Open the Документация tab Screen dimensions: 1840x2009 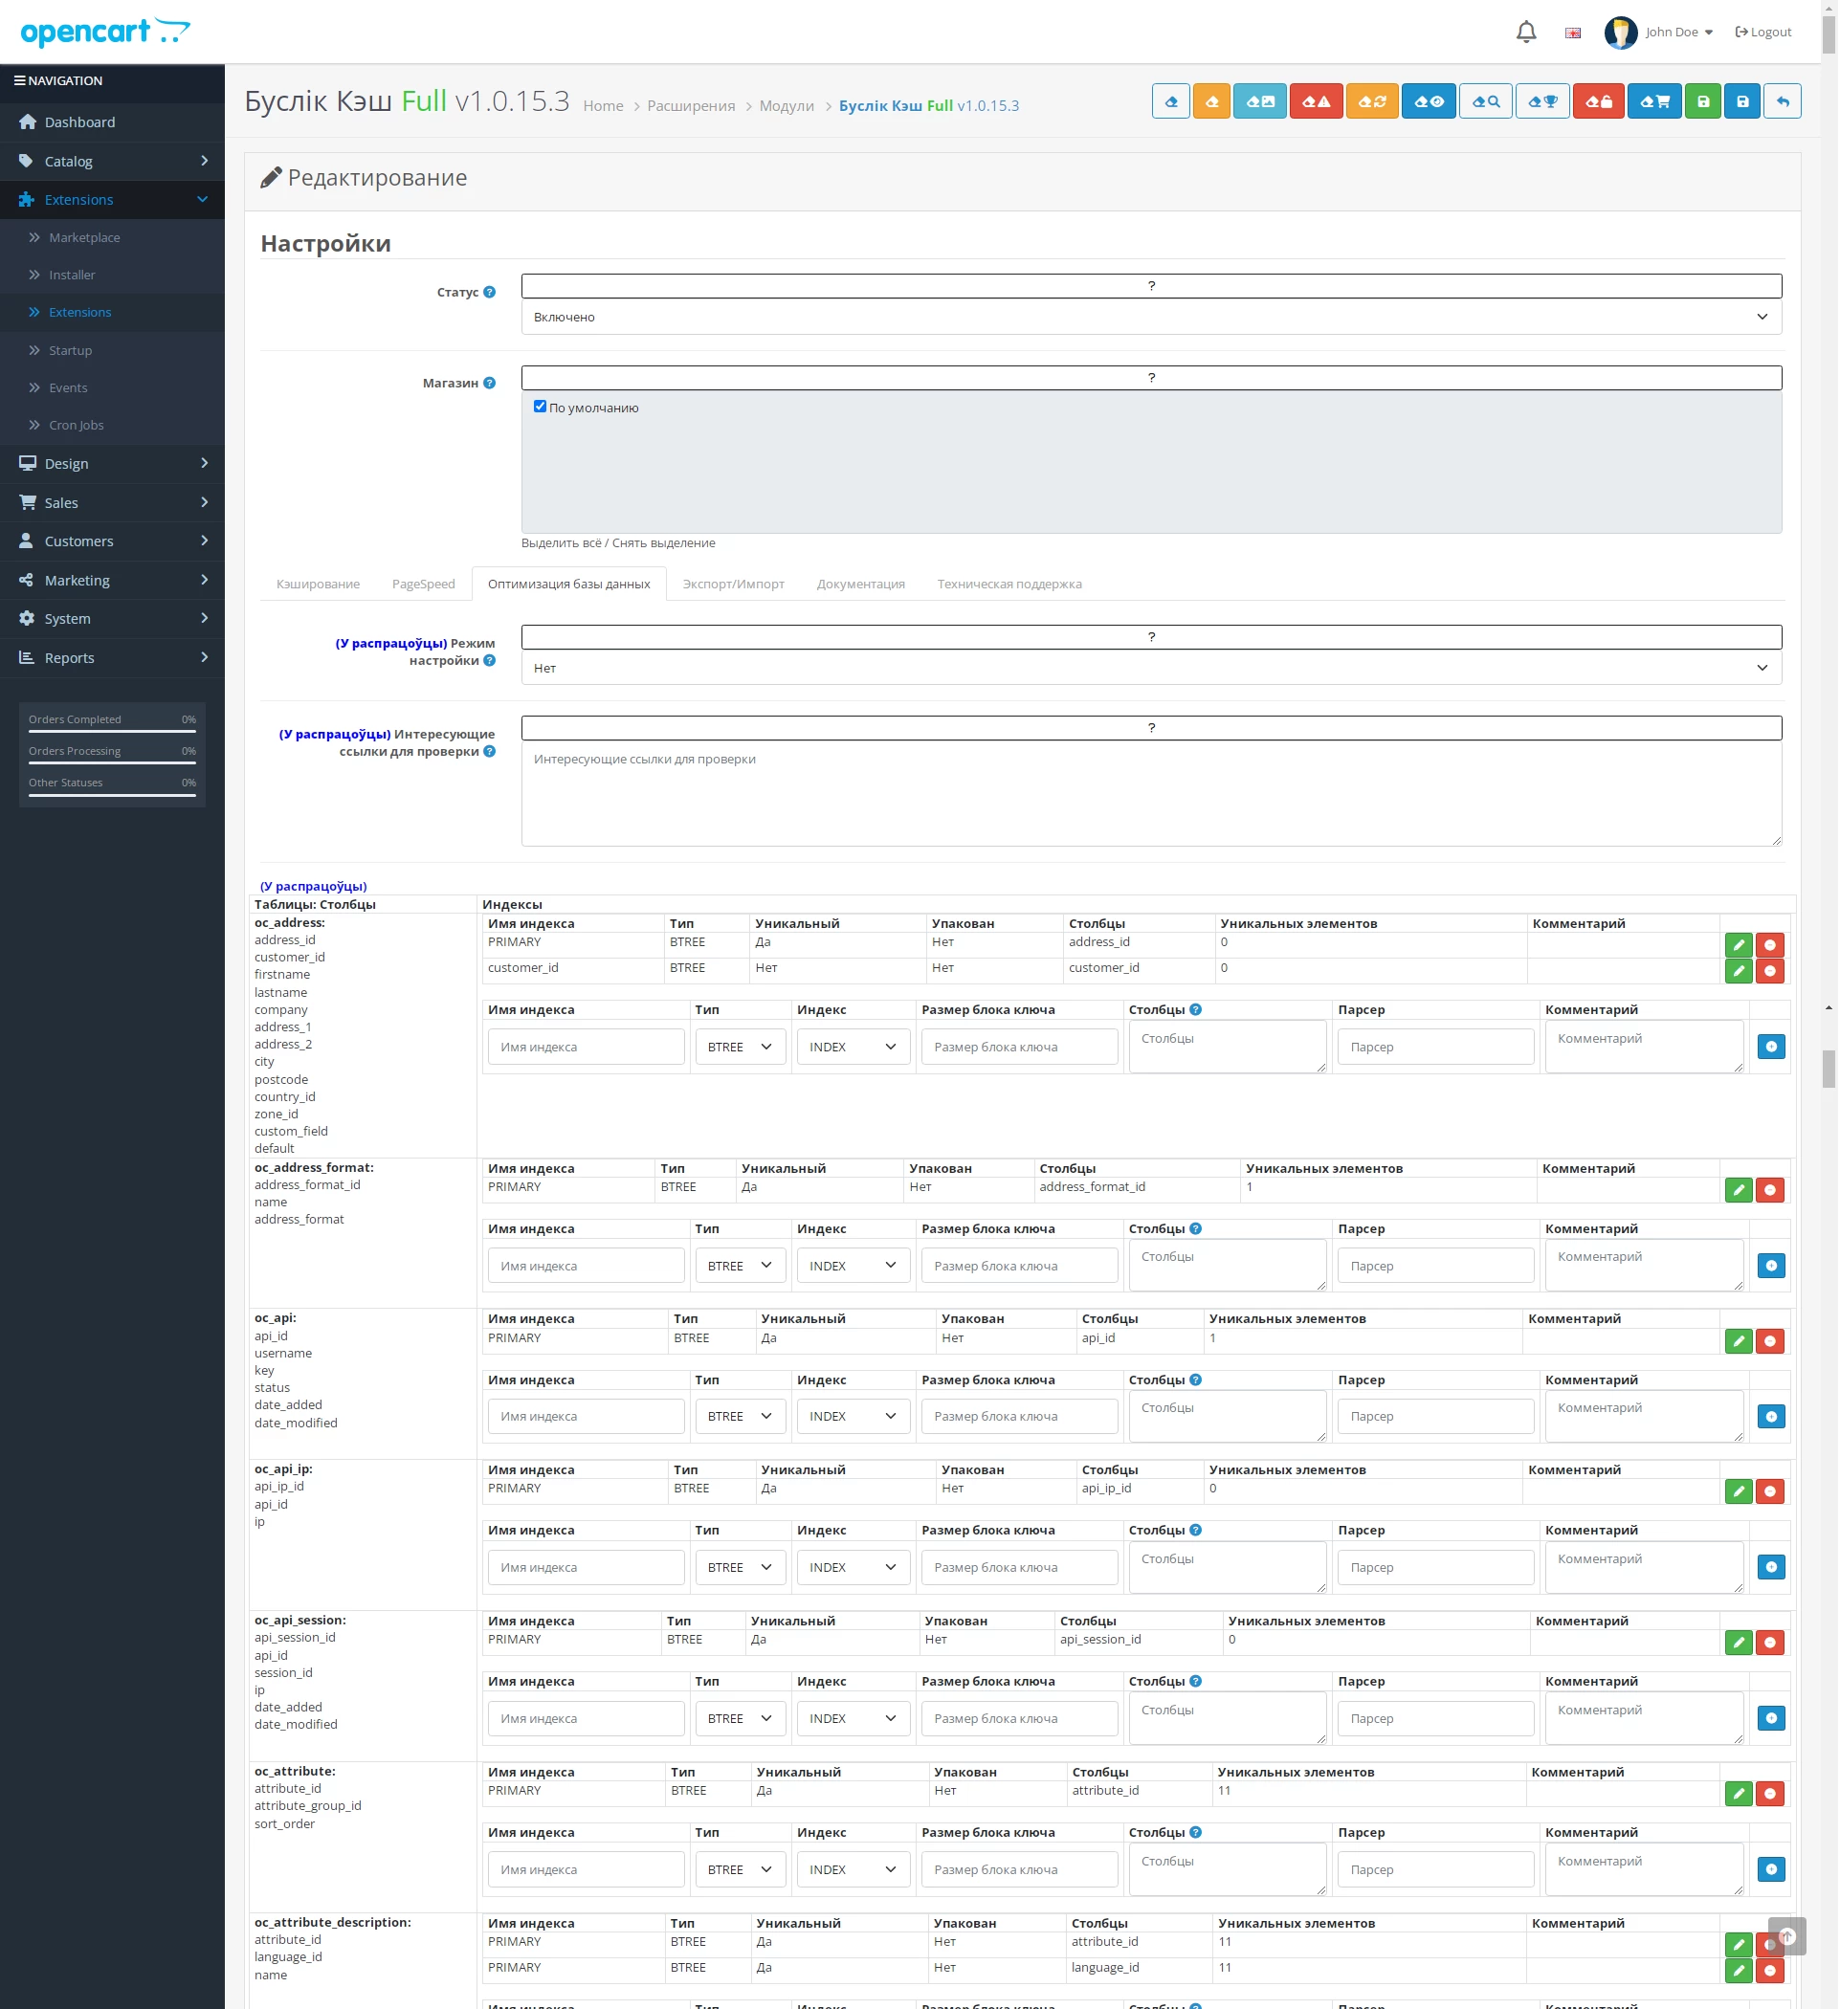click(x=861, y=584)
